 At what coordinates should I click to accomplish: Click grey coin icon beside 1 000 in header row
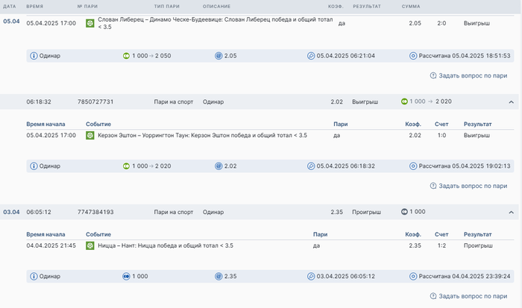coord(404,212)
